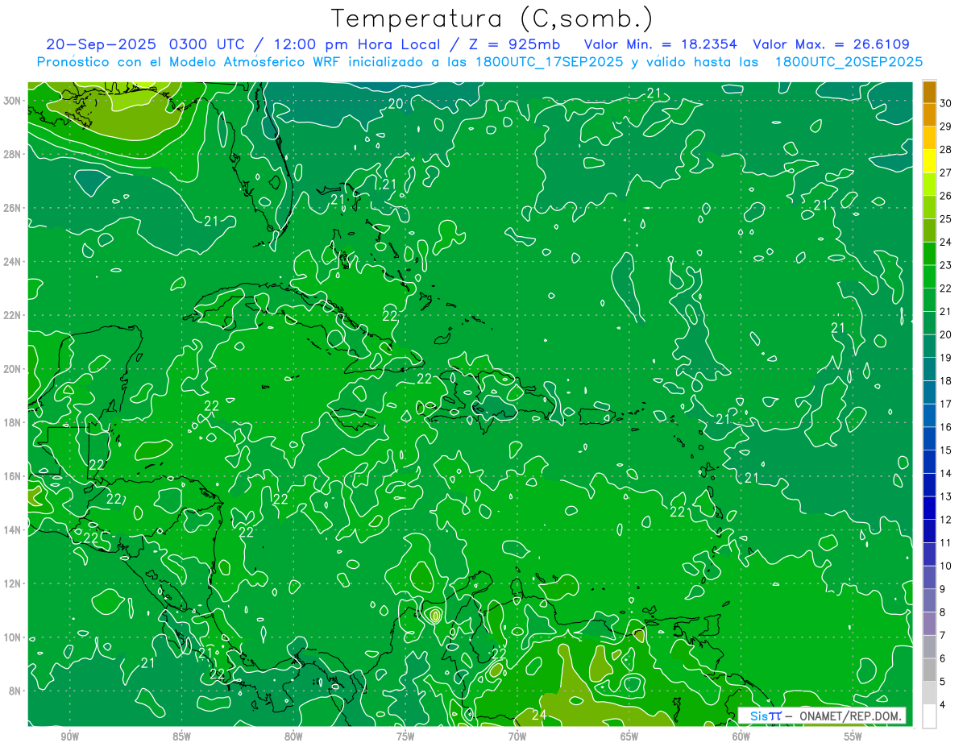Image resolution: width=967 pixels, height=747 pixels.
Task: Click the 24N latitude axis label
Action: point(13,261)
